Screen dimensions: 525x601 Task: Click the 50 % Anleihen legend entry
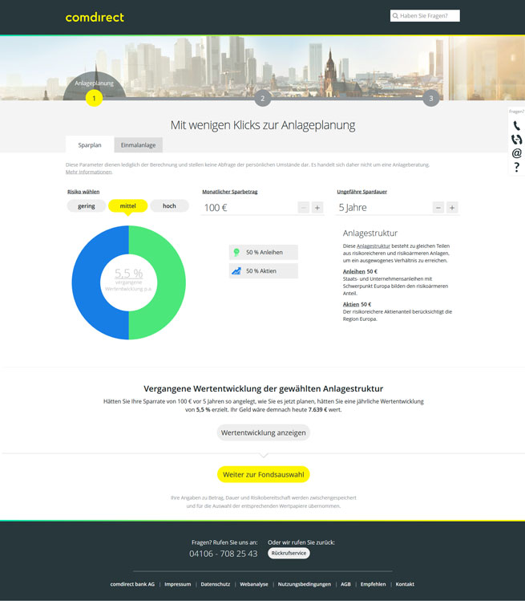(x=264, y=252)
